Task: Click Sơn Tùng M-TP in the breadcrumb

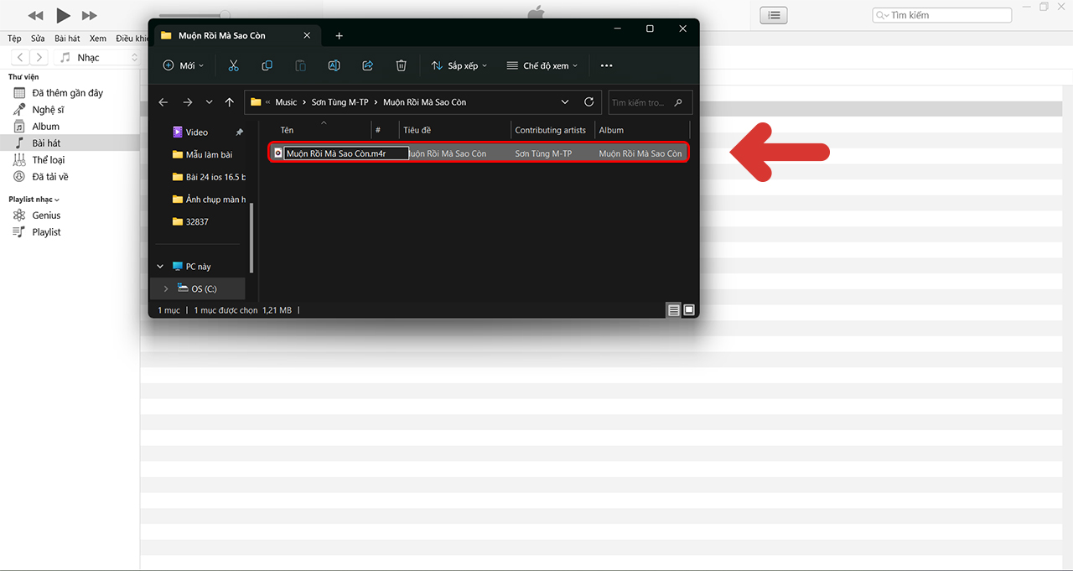Action: click(x=340, y=102)
